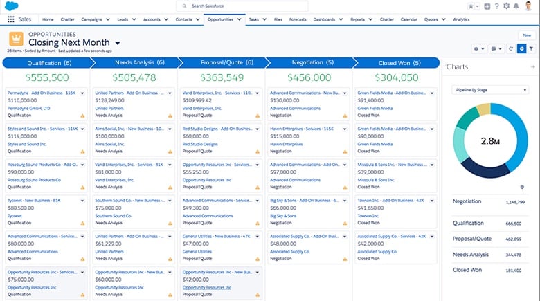Open the favorites list dropdown arrow
Image resolution: width=540 pixels, height=301 pixels.
[x=477, y=6]
